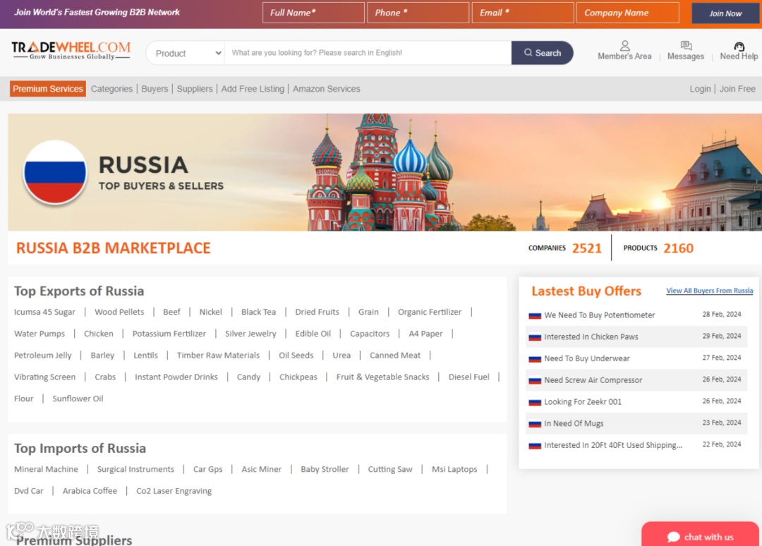Click the Petroleum Jelly export link
762x546 pixels.
coord(43,355)
